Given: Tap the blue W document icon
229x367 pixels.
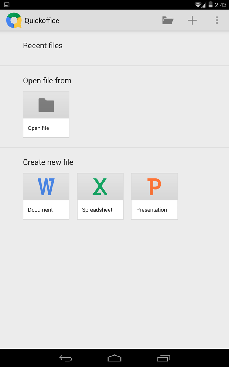Looking at the screenshot, I should [x=46, y=187].
